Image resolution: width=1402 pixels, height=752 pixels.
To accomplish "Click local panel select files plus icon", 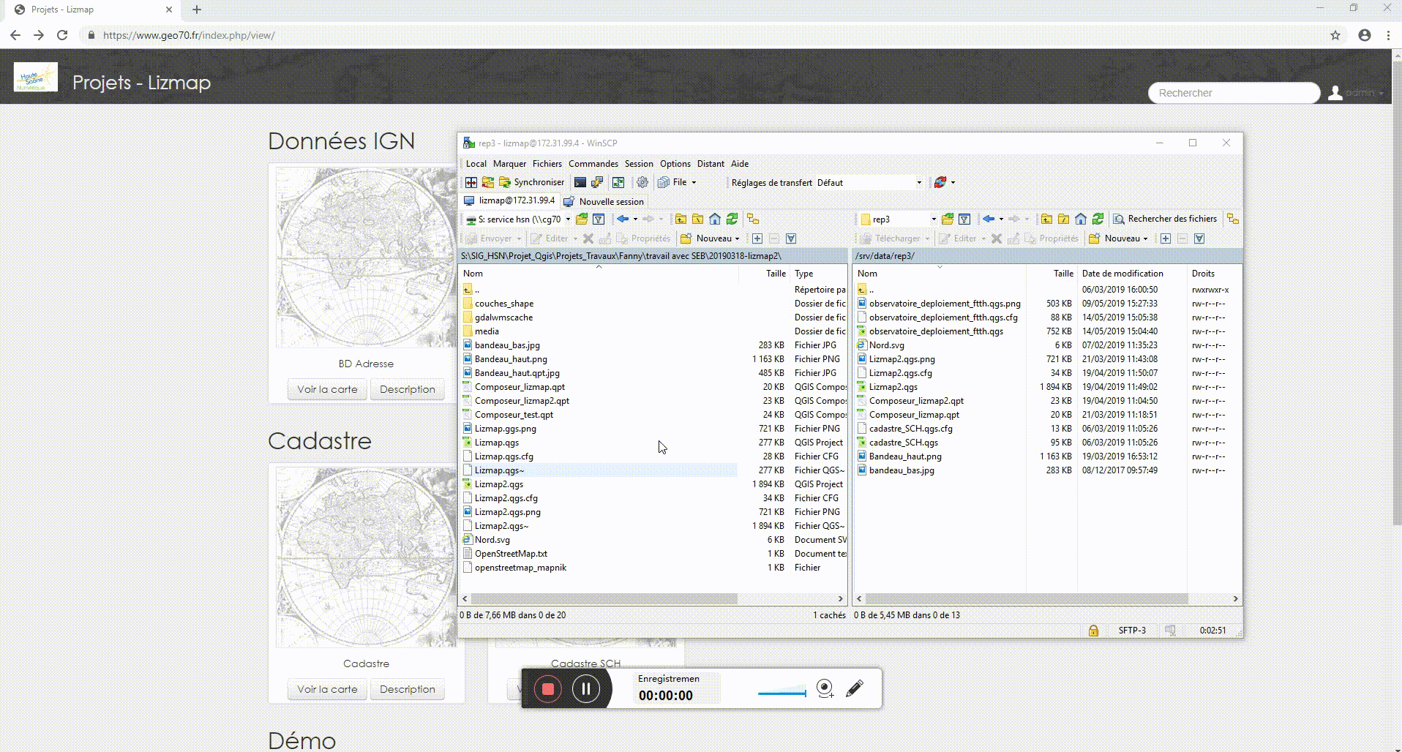I will [757, 238].
